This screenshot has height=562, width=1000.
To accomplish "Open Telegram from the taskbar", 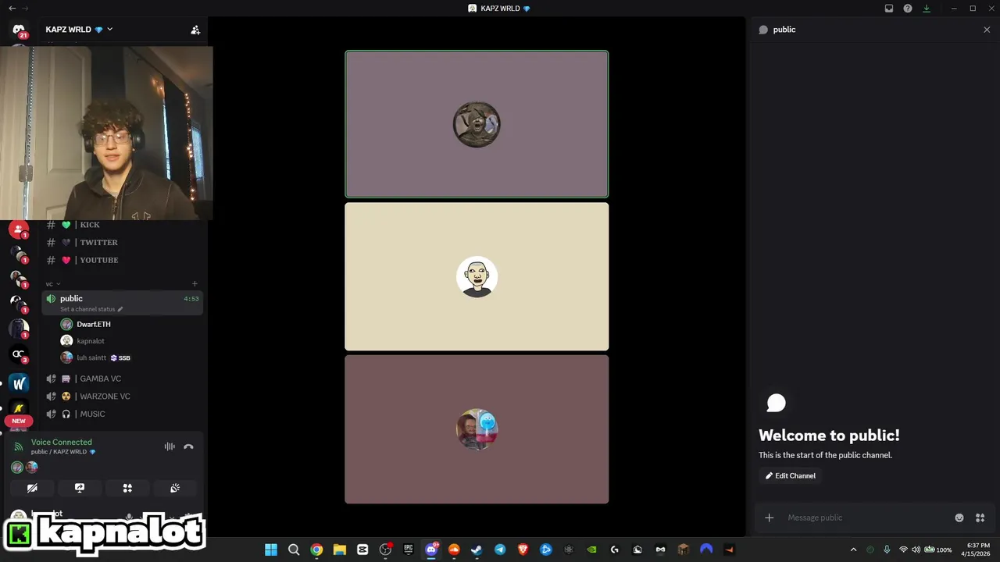I will coord(500,550).
